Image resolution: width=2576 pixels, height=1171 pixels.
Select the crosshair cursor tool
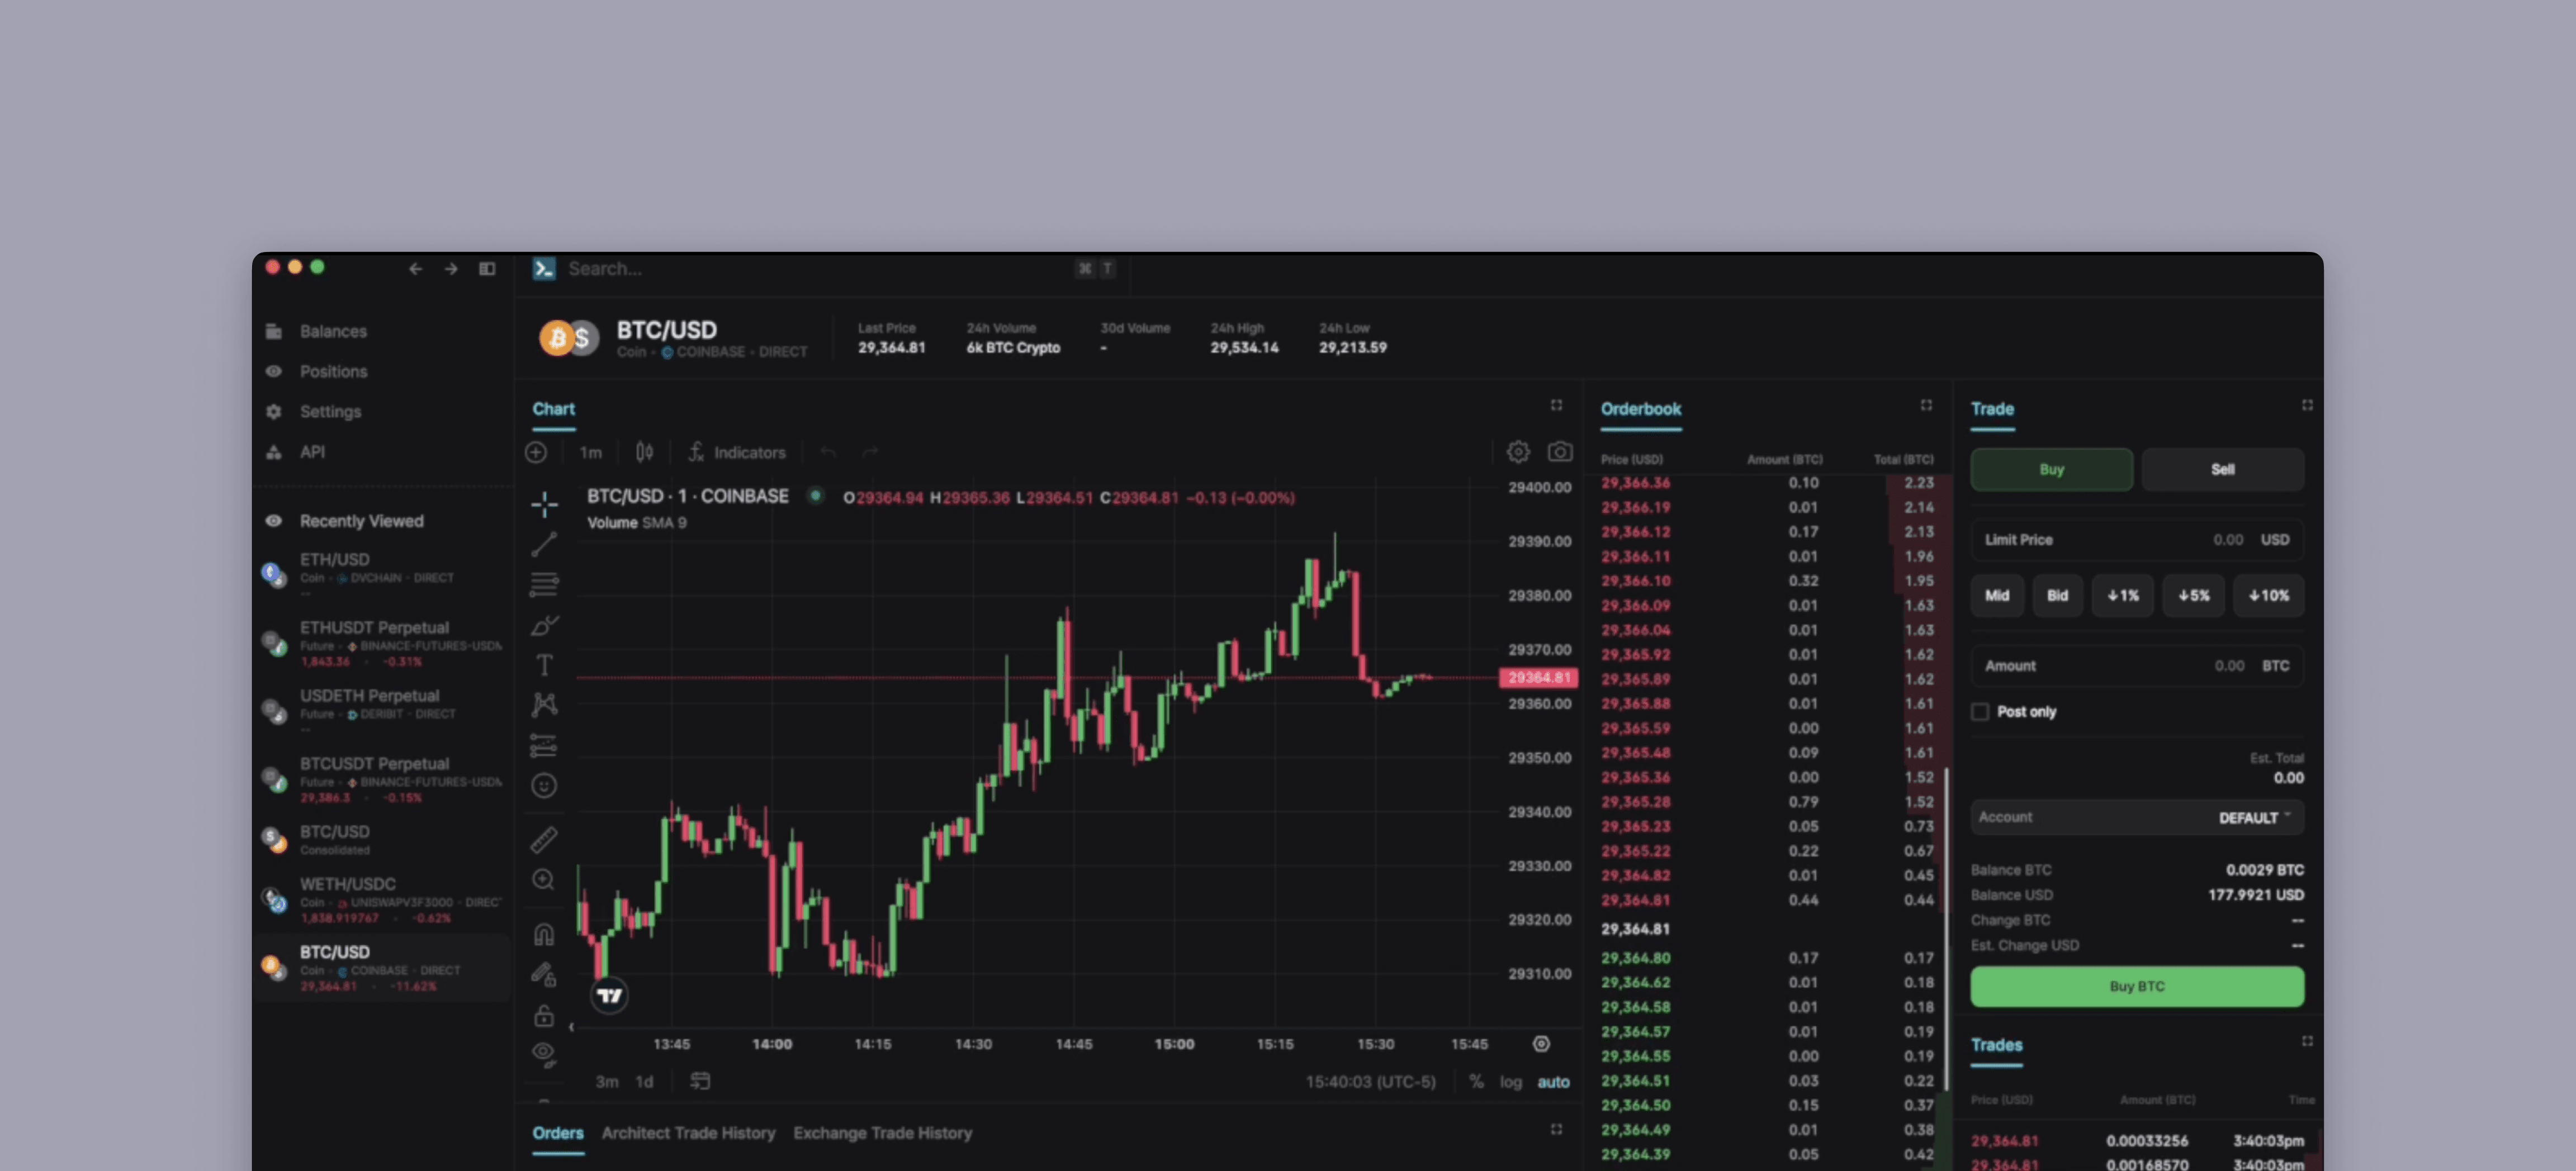[544, 504]
